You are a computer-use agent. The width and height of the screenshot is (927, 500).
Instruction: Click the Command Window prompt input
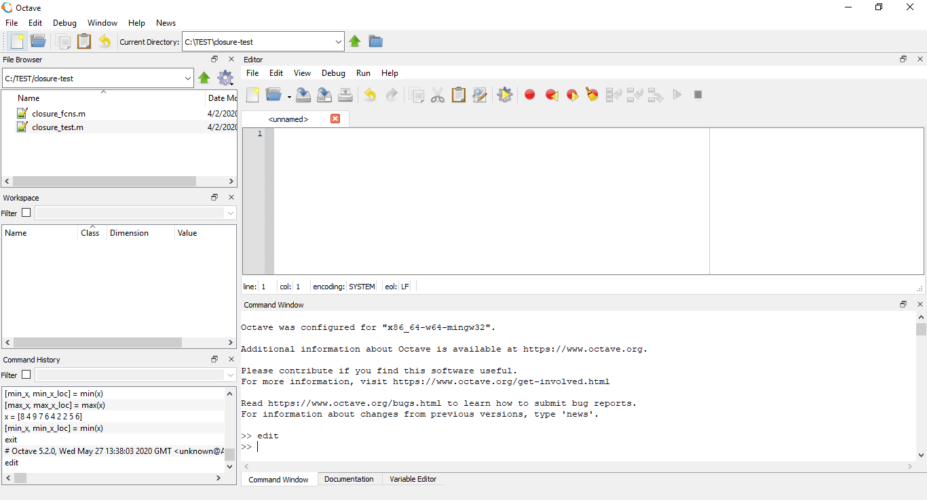[258, 447]
